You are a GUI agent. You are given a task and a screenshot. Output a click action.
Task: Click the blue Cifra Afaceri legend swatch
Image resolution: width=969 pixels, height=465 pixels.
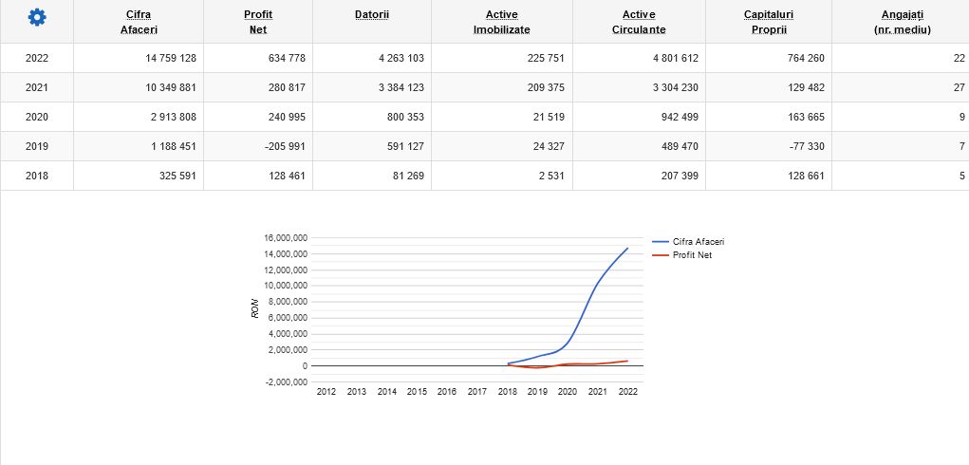(x=661, y=242)
